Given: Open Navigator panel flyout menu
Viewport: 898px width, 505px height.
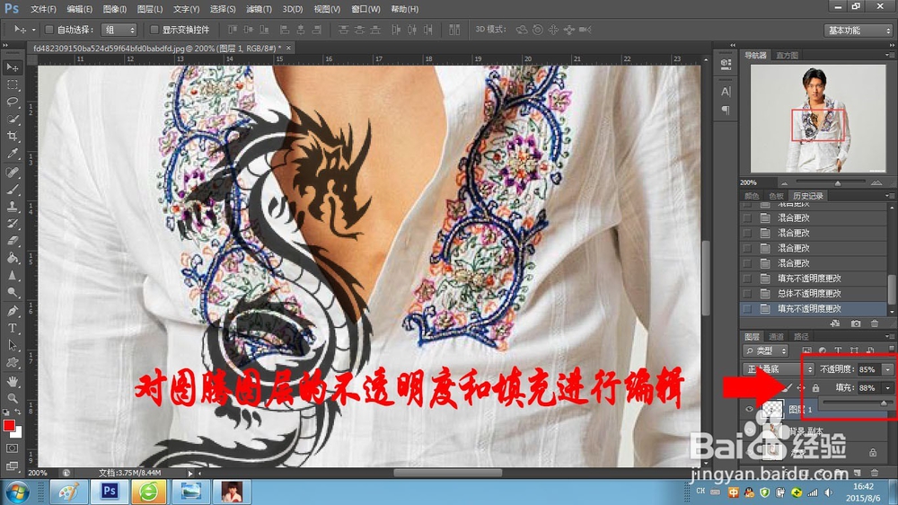Looking at the screenshot, I should pos(889,55).
